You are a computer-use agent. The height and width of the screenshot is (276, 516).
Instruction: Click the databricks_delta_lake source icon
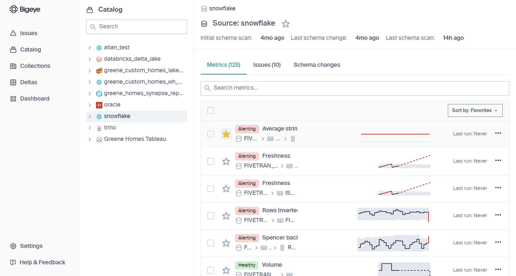click(99, 59)
